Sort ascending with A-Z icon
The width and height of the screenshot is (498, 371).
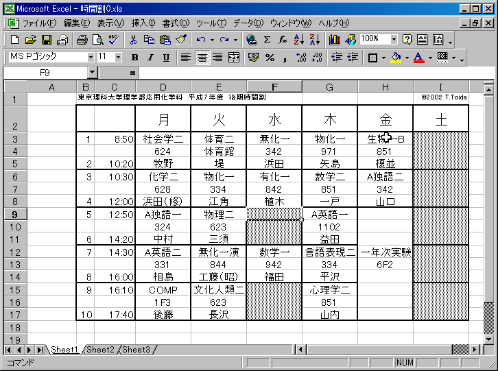pyautogui.click(x=299, y=40)
